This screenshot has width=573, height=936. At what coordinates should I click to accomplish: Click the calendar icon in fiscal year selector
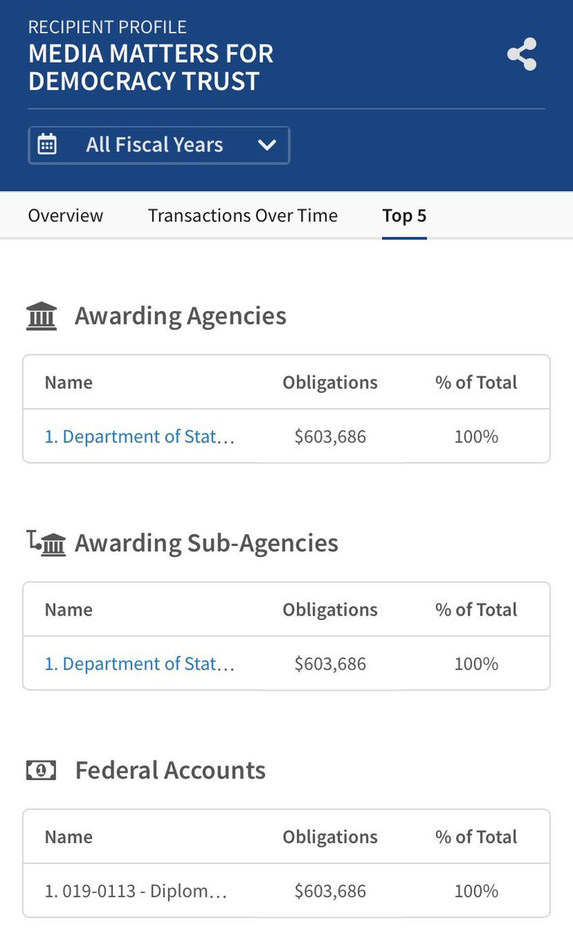pyautogui.click(x=48, y=144)
